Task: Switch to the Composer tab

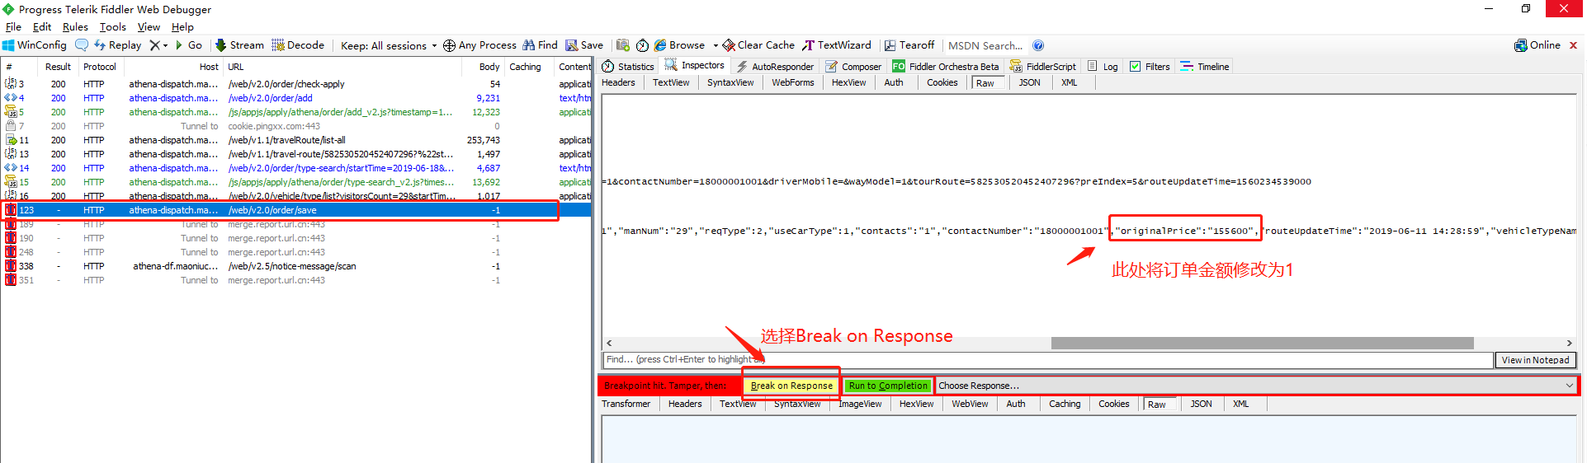Action: [x=853, y=67]
